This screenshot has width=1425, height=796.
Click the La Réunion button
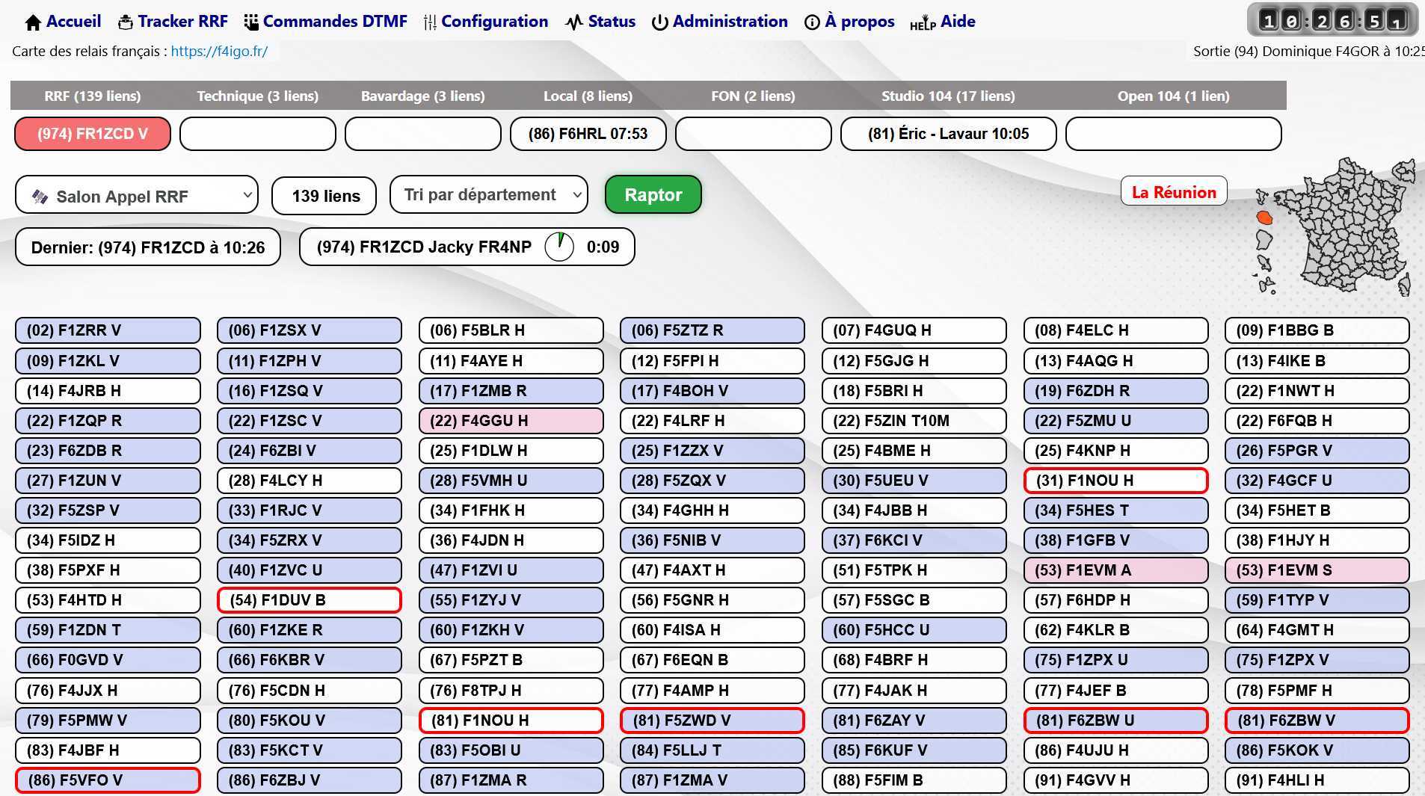1173,192
